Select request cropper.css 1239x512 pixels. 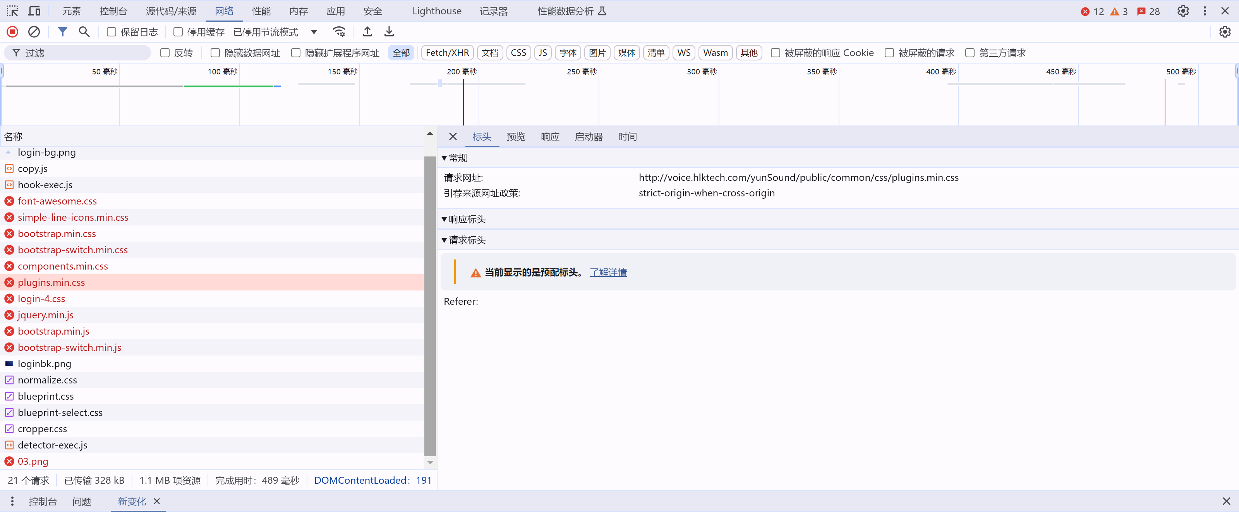pos(212,429)
